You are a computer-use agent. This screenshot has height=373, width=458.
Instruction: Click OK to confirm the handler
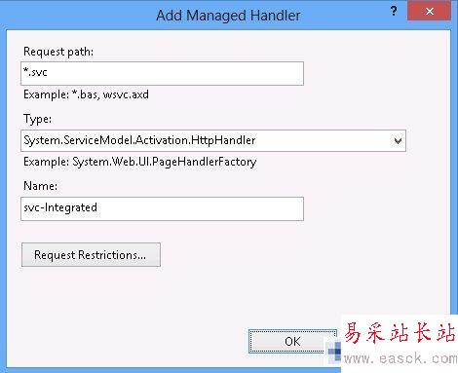[292, 341]
